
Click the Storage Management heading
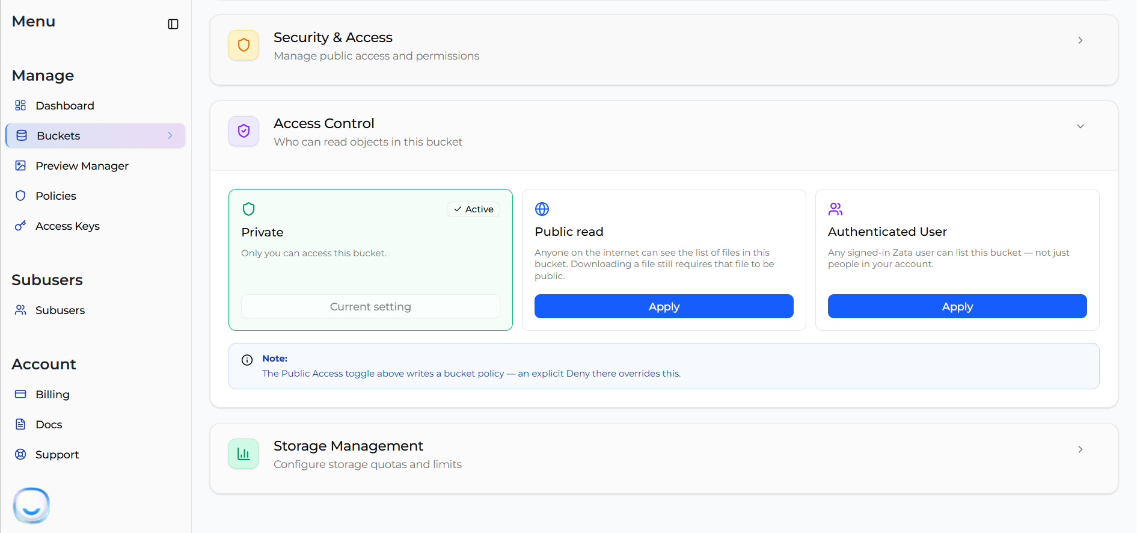pyautogui.click(x=348, y=446)
